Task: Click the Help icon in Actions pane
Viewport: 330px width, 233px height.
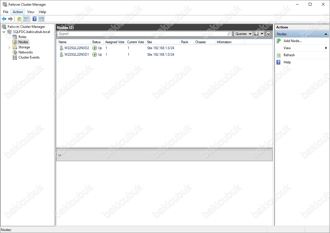Action: point(279,62)
